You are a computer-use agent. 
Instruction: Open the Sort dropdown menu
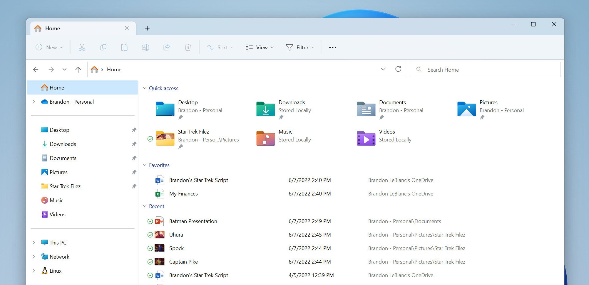pyautogui.click(x=220, y=47)
